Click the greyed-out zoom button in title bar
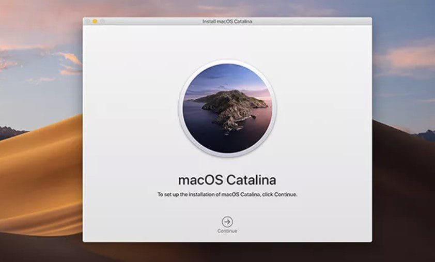Viewport: 435px width, 262px height. pos(102,21)
